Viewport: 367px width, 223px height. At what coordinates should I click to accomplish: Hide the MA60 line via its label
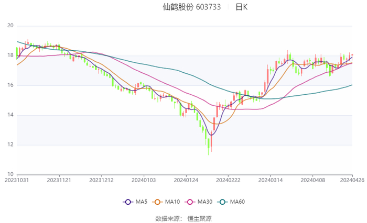[238, 202]
